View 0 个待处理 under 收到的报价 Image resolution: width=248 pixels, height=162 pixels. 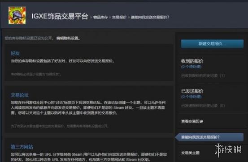(x=191, y=67)
